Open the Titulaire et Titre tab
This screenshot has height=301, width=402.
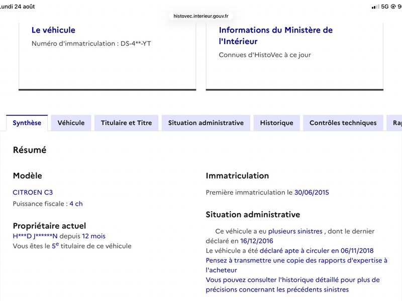[x=127, y=123]
